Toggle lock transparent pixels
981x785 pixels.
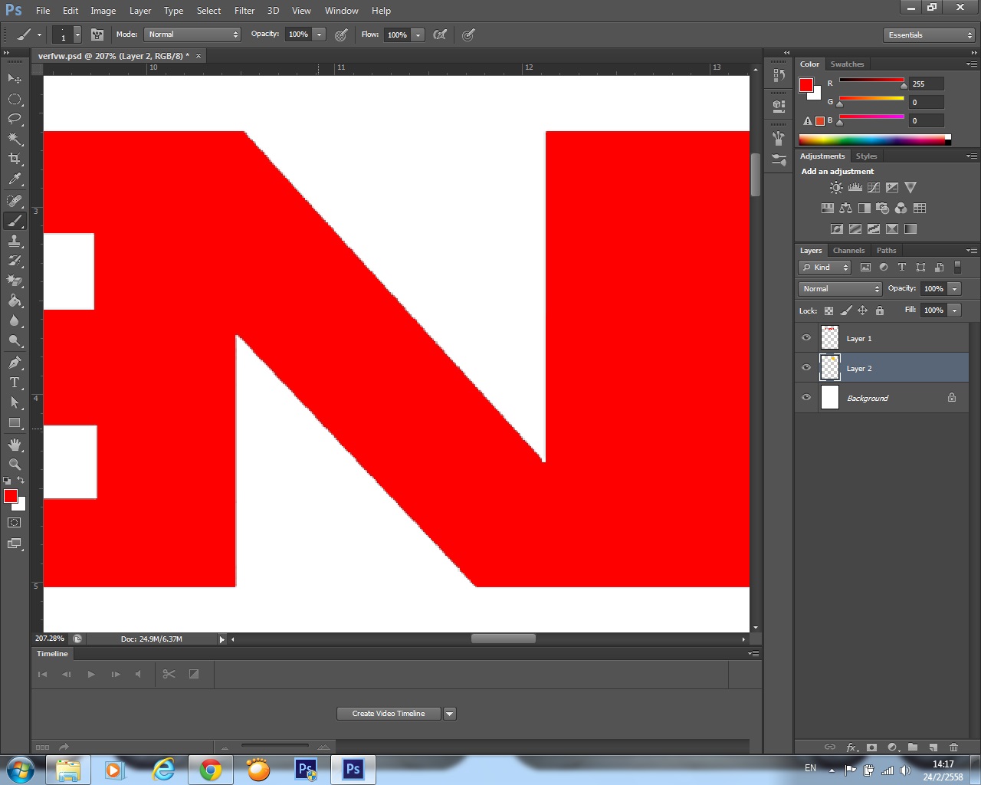coord(828,310)
